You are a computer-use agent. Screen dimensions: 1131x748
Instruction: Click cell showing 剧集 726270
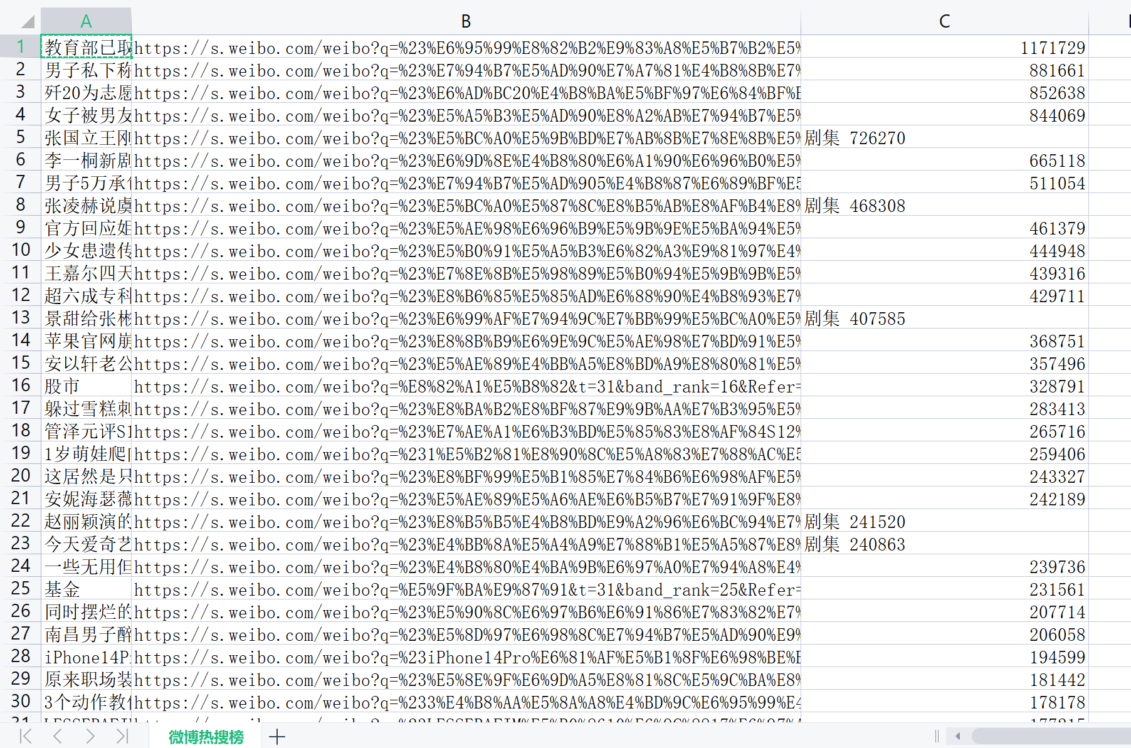click(944, 137)
